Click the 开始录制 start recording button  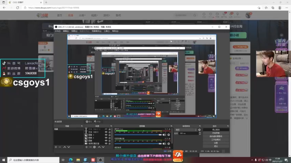(216, 133)
